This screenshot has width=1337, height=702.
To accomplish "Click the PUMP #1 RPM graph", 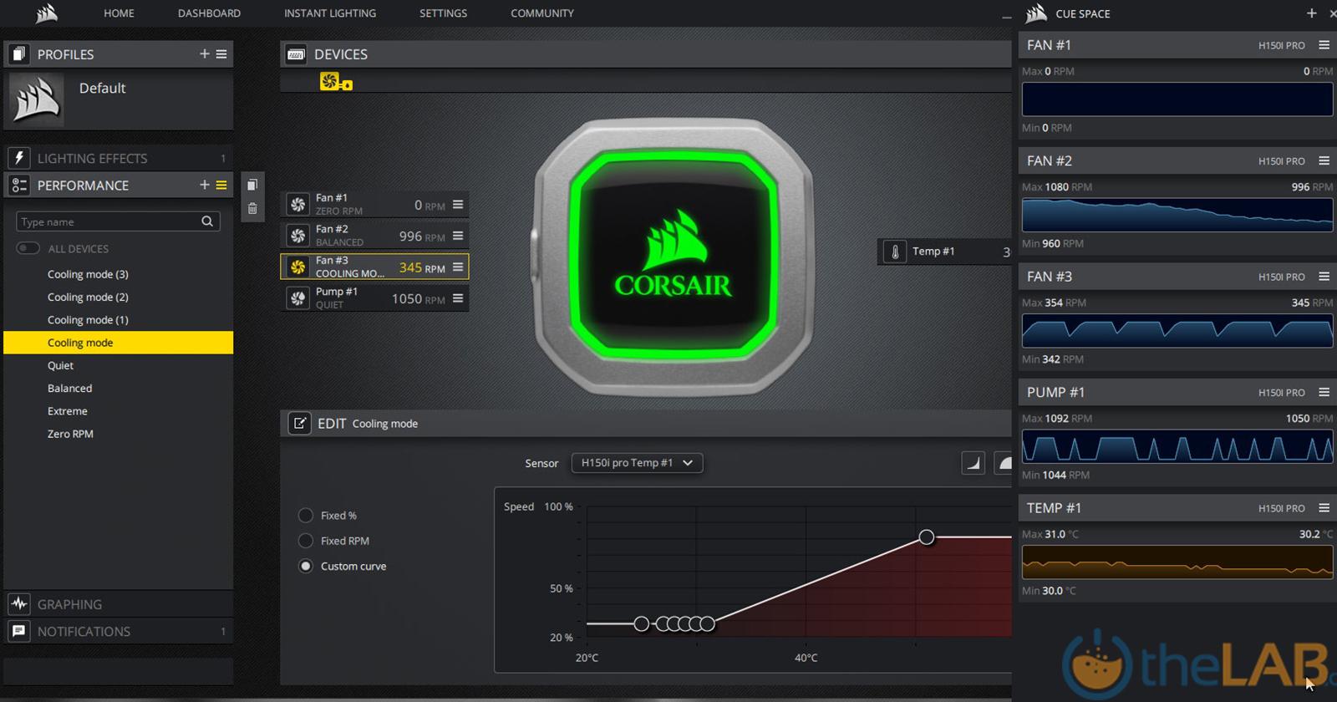I will pyautogui.click(x=1177, y=447).
